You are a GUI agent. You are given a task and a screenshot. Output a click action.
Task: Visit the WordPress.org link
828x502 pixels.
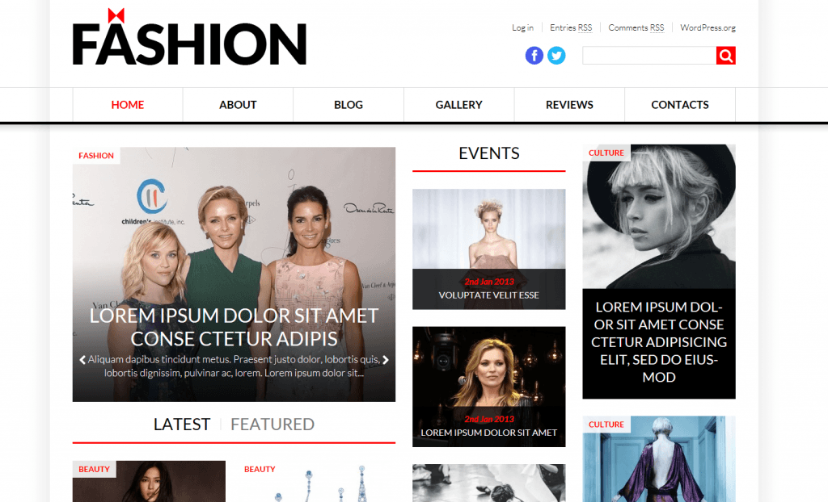pyautogui.click(x=708, y=27)
